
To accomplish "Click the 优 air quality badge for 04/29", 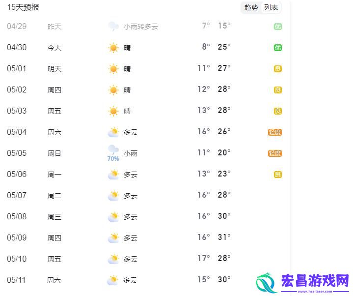I will [x=278, y=27].
